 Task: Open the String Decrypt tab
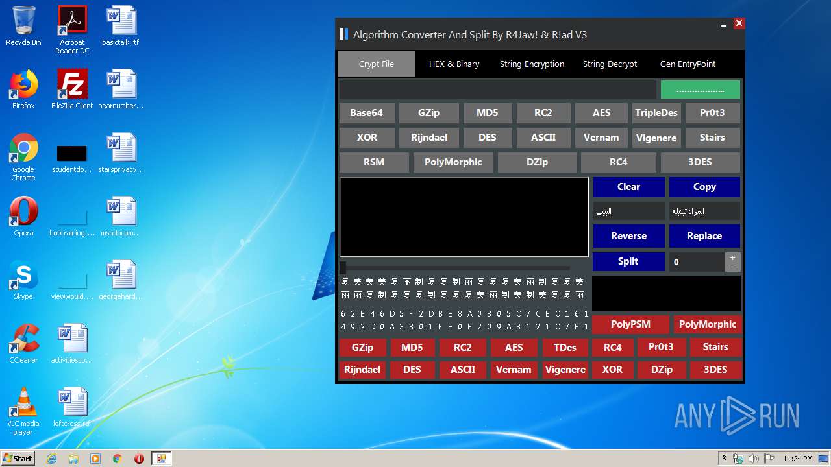click(610, 64)
